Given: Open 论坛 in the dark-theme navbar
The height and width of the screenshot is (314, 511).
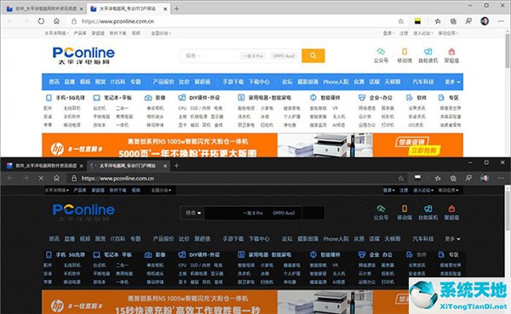Looking at the screenshot, I should pos(287,239).
